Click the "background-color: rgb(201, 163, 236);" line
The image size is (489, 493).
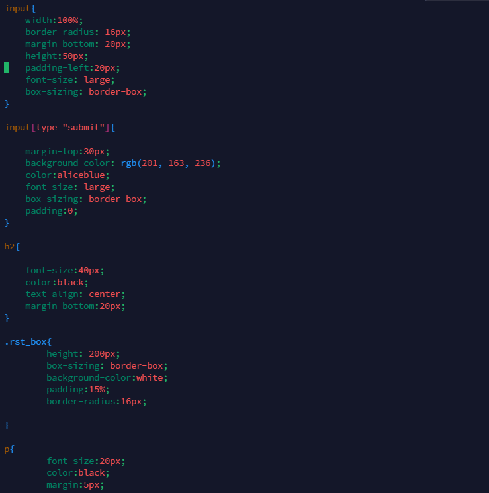123,163
